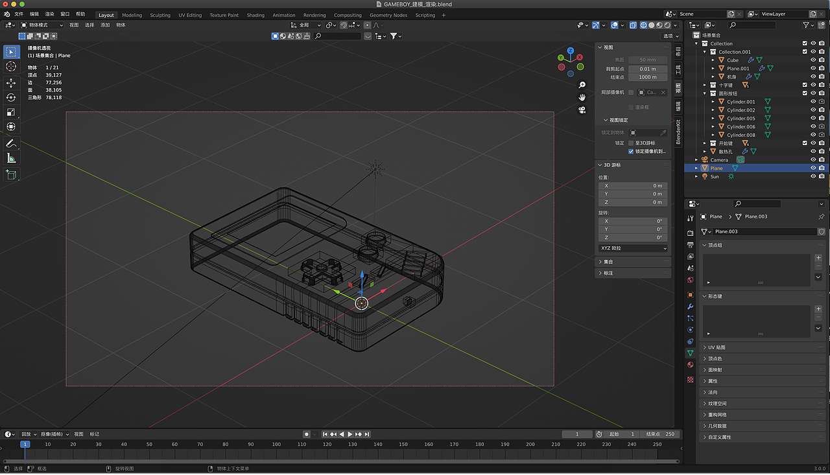Select the Add Cube tool

click(11, 174)
